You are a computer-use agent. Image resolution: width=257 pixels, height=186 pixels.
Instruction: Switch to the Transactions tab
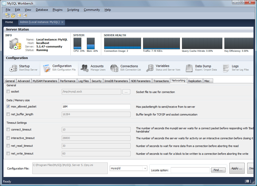click(161, 81)
